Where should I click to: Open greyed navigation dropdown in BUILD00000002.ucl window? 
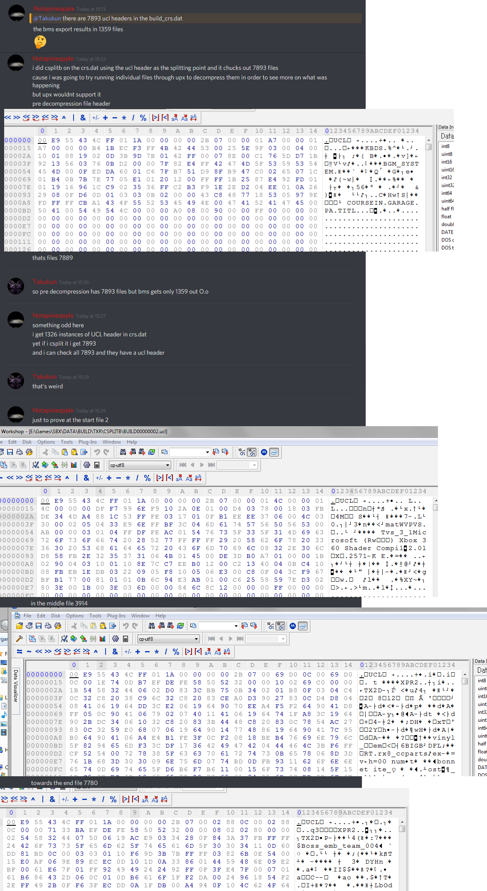pos(237,465)
